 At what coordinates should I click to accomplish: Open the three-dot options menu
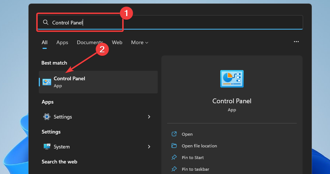(296, 42)
